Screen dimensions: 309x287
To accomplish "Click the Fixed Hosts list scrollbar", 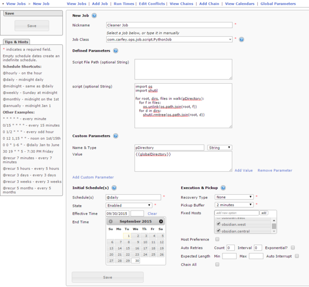I will [x=274, y=226].
